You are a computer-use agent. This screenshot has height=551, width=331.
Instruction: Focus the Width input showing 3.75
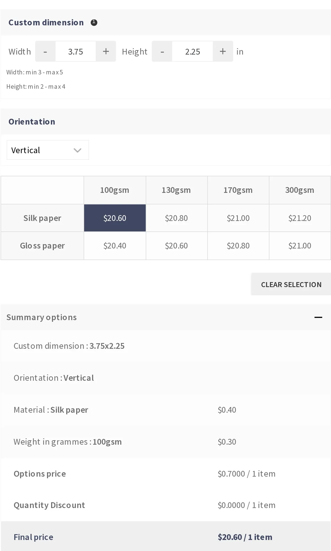coord(76,52)
